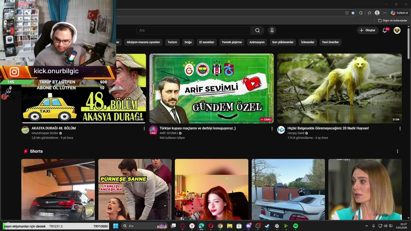
Task: Select the El sanatları filter chip
Action: (x=207, y=42)
